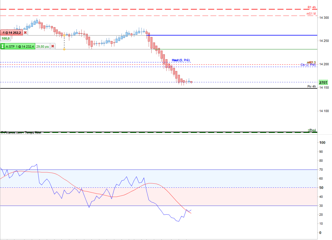The height and width of the screenshot is (240, 332).
Task: Click the 14 200 price axis value
Action: click(324, 64)
